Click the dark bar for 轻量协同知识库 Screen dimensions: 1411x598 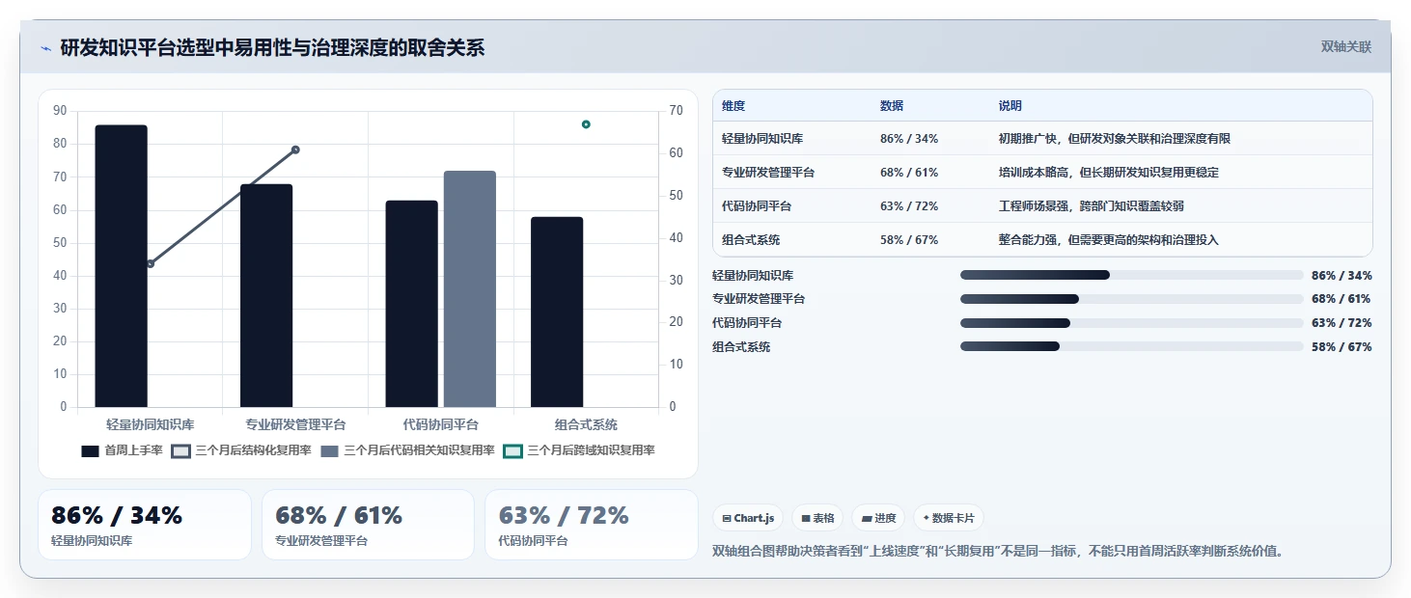(x=121, y=266)
